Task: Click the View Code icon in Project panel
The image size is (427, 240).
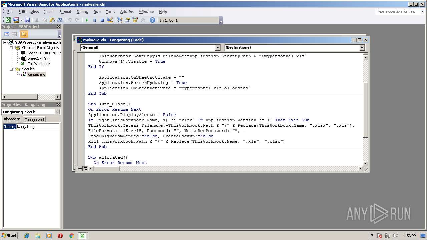Action: coord(7,34)
